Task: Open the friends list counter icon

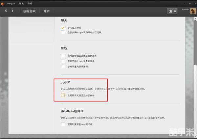Action: [x=172, y=11]
